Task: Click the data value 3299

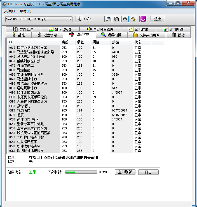Action: click(x=115, y=75)
